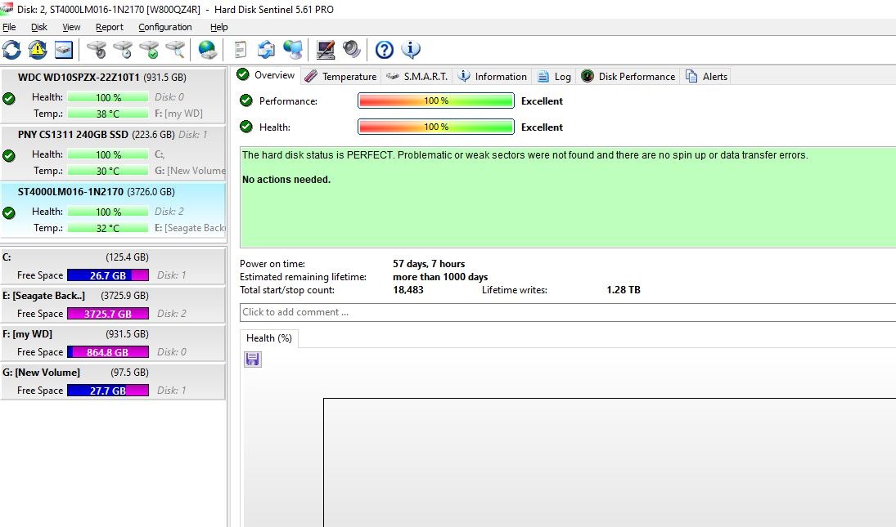The height and width of the screenshot is (527, 896).
Task: Click the 'Click to add comment' field
Action: click(565, 312)
